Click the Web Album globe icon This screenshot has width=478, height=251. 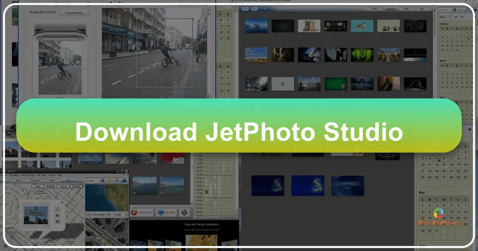(x=161, y=212)
